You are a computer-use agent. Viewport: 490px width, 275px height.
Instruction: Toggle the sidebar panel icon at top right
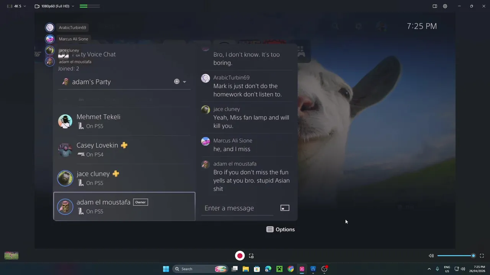coord(435,6)
